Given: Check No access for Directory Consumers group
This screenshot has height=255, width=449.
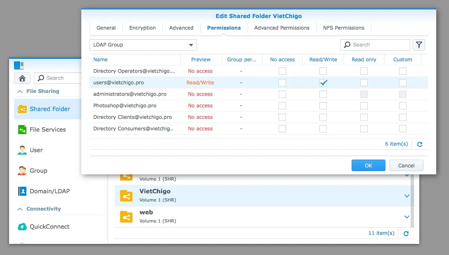Looking at the screenshot, I should [x=282, y=129].
